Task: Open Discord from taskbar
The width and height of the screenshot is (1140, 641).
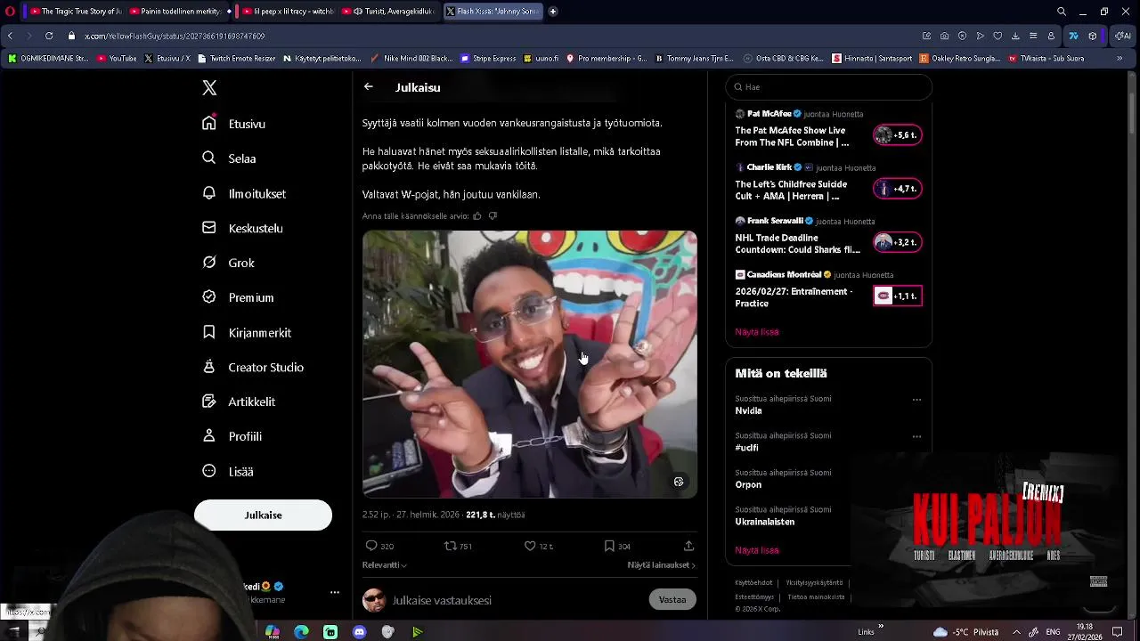Action: coord(359,631)
